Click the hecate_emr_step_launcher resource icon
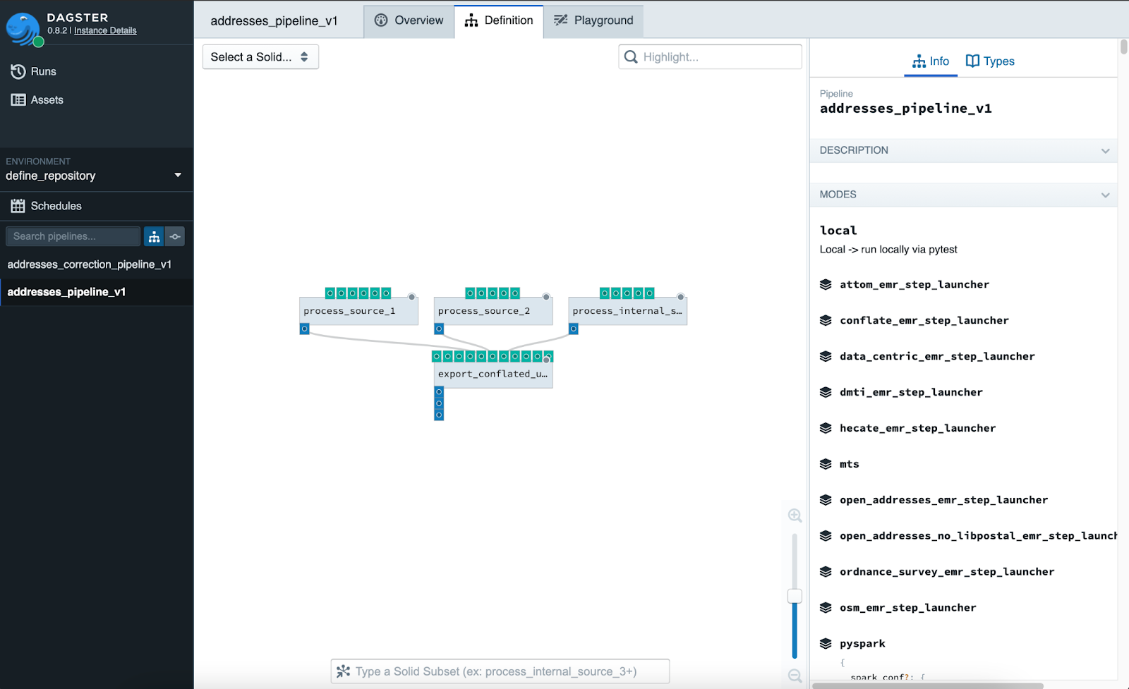Screen dimensions: 1129x689 coord(826,428)
